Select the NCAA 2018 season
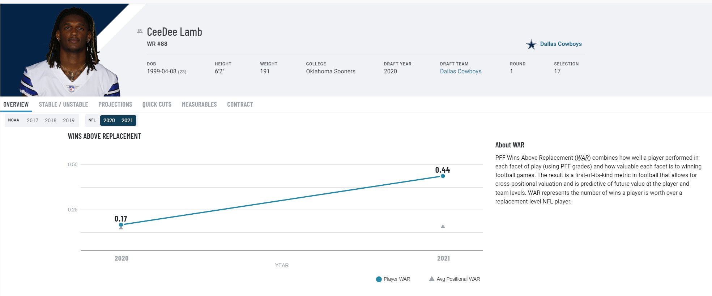 [51, 120]
